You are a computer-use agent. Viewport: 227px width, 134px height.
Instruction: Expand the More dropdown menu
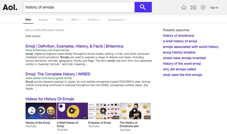pos(76,20)
